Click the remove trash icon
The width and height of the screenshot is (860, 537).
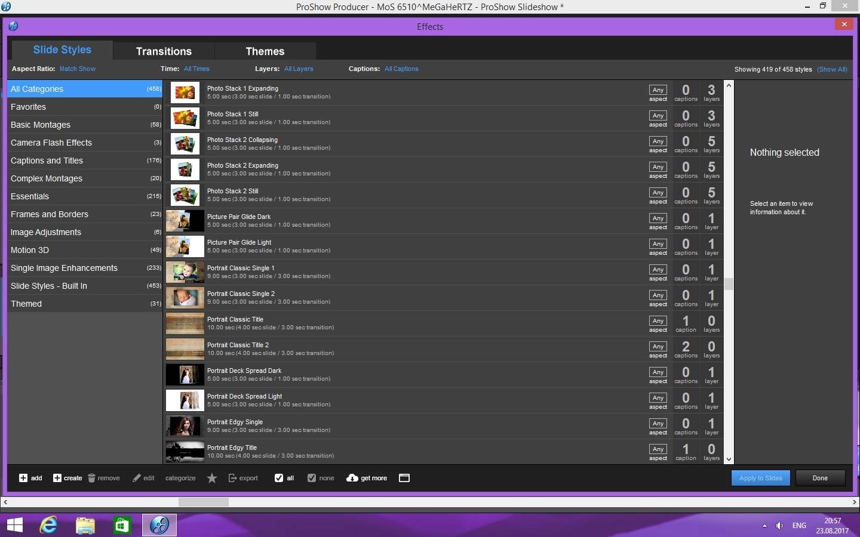pos(91,478)
